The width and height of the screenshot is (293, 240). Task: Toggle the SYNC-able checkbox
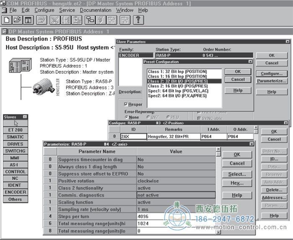click(x=200, y=117)
